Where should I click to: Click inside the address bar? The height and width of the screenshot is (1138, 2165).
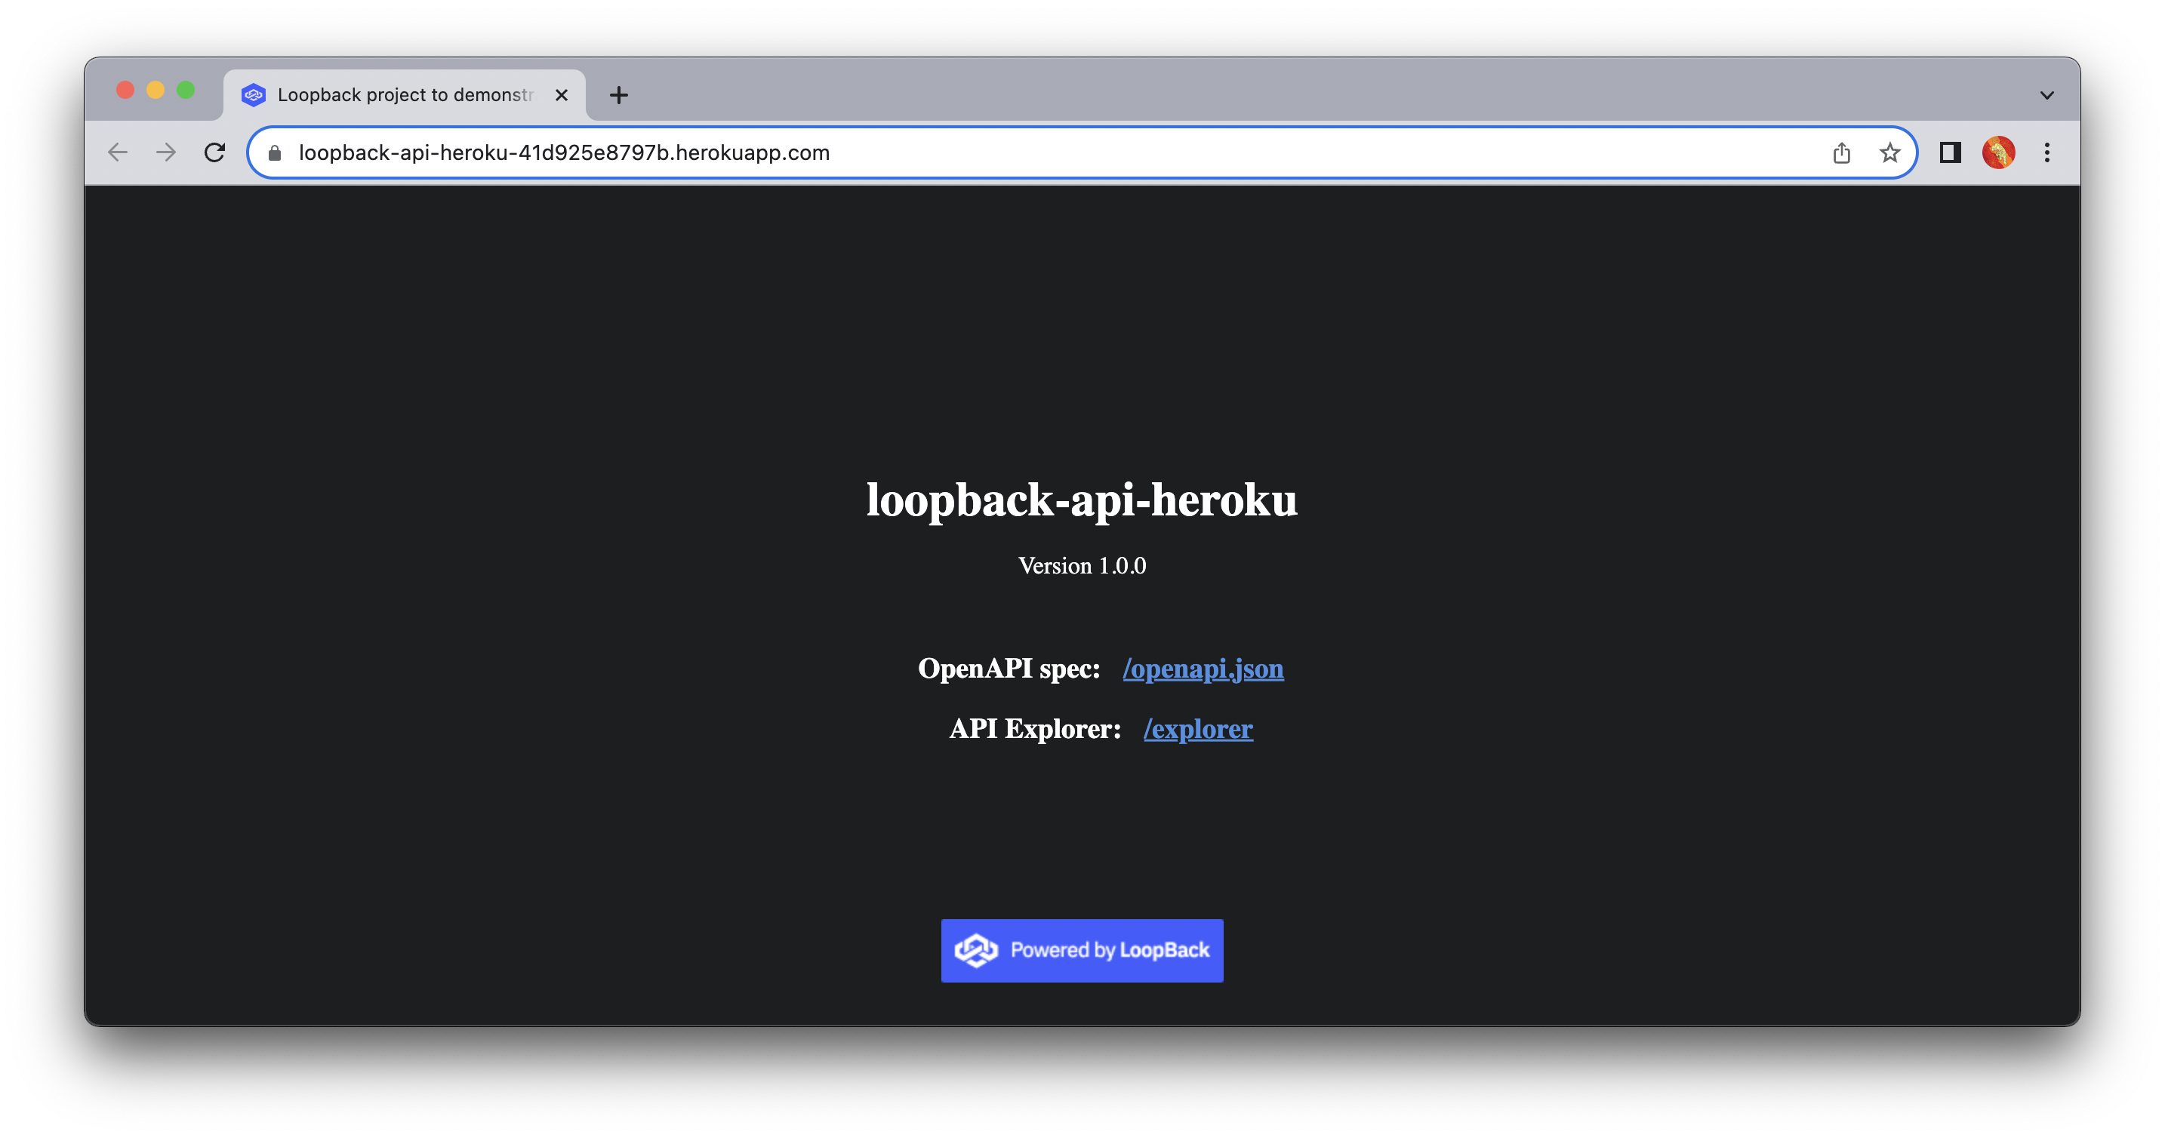click(1009, 152)
